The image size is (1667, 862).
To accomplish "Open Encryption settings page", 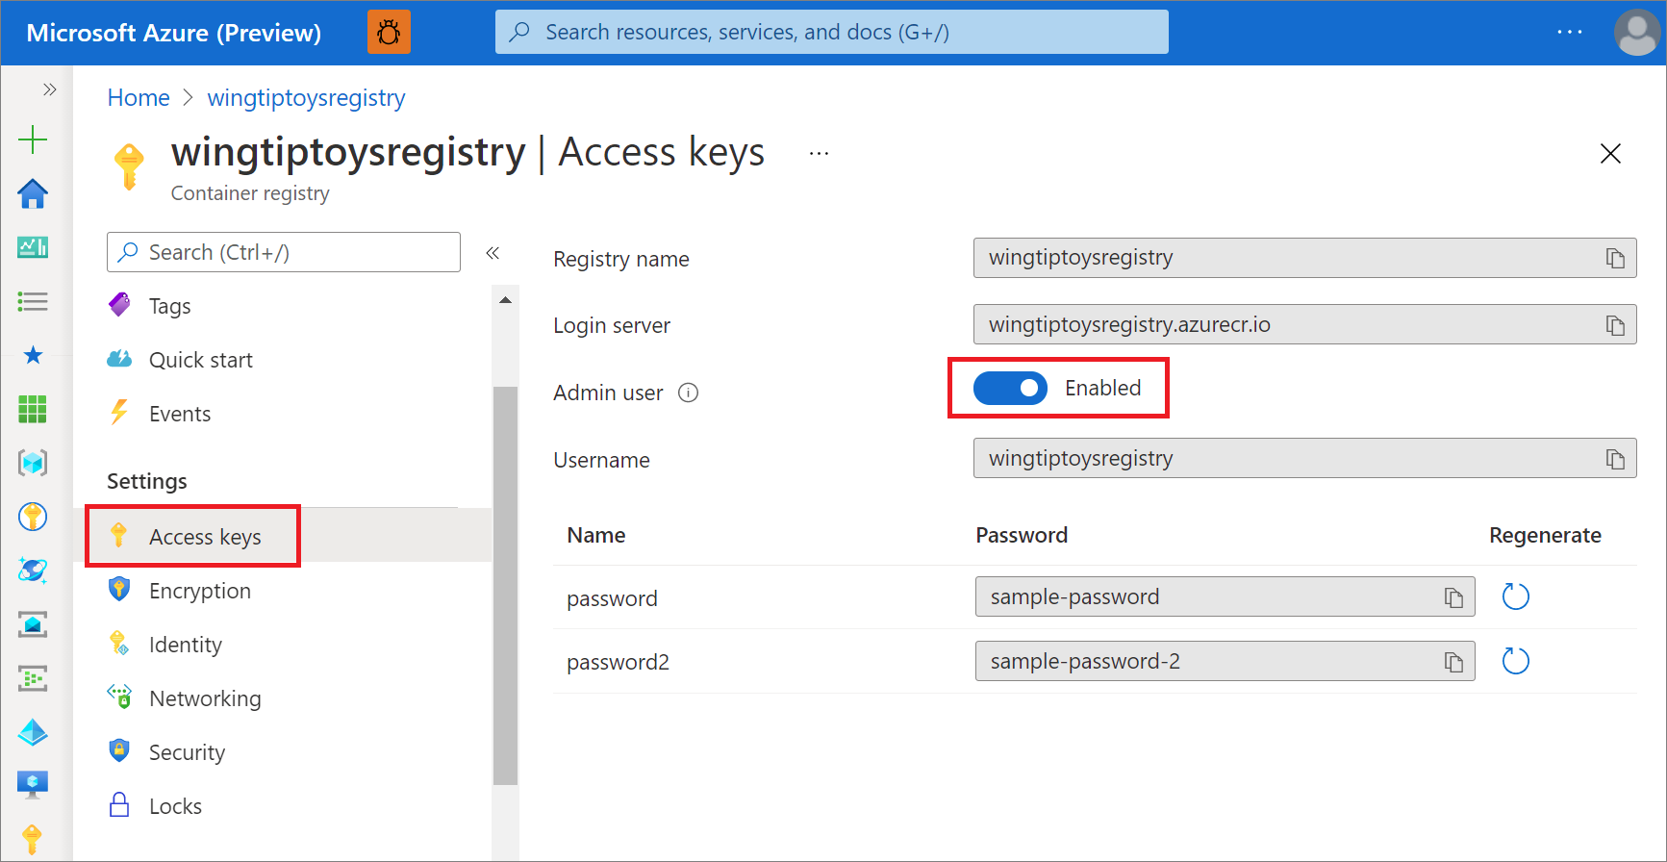I will [x=199, y=591].
